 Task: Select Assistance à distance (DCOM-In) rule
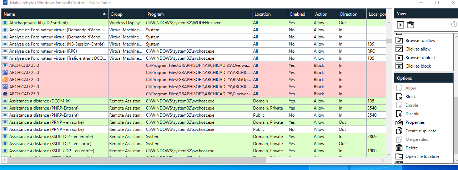click(x=40, y=101)
